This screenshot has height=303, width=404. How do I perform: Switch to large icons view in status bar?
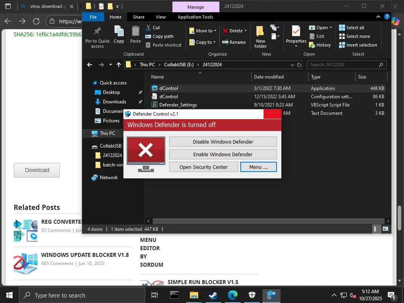coord(385,229)
